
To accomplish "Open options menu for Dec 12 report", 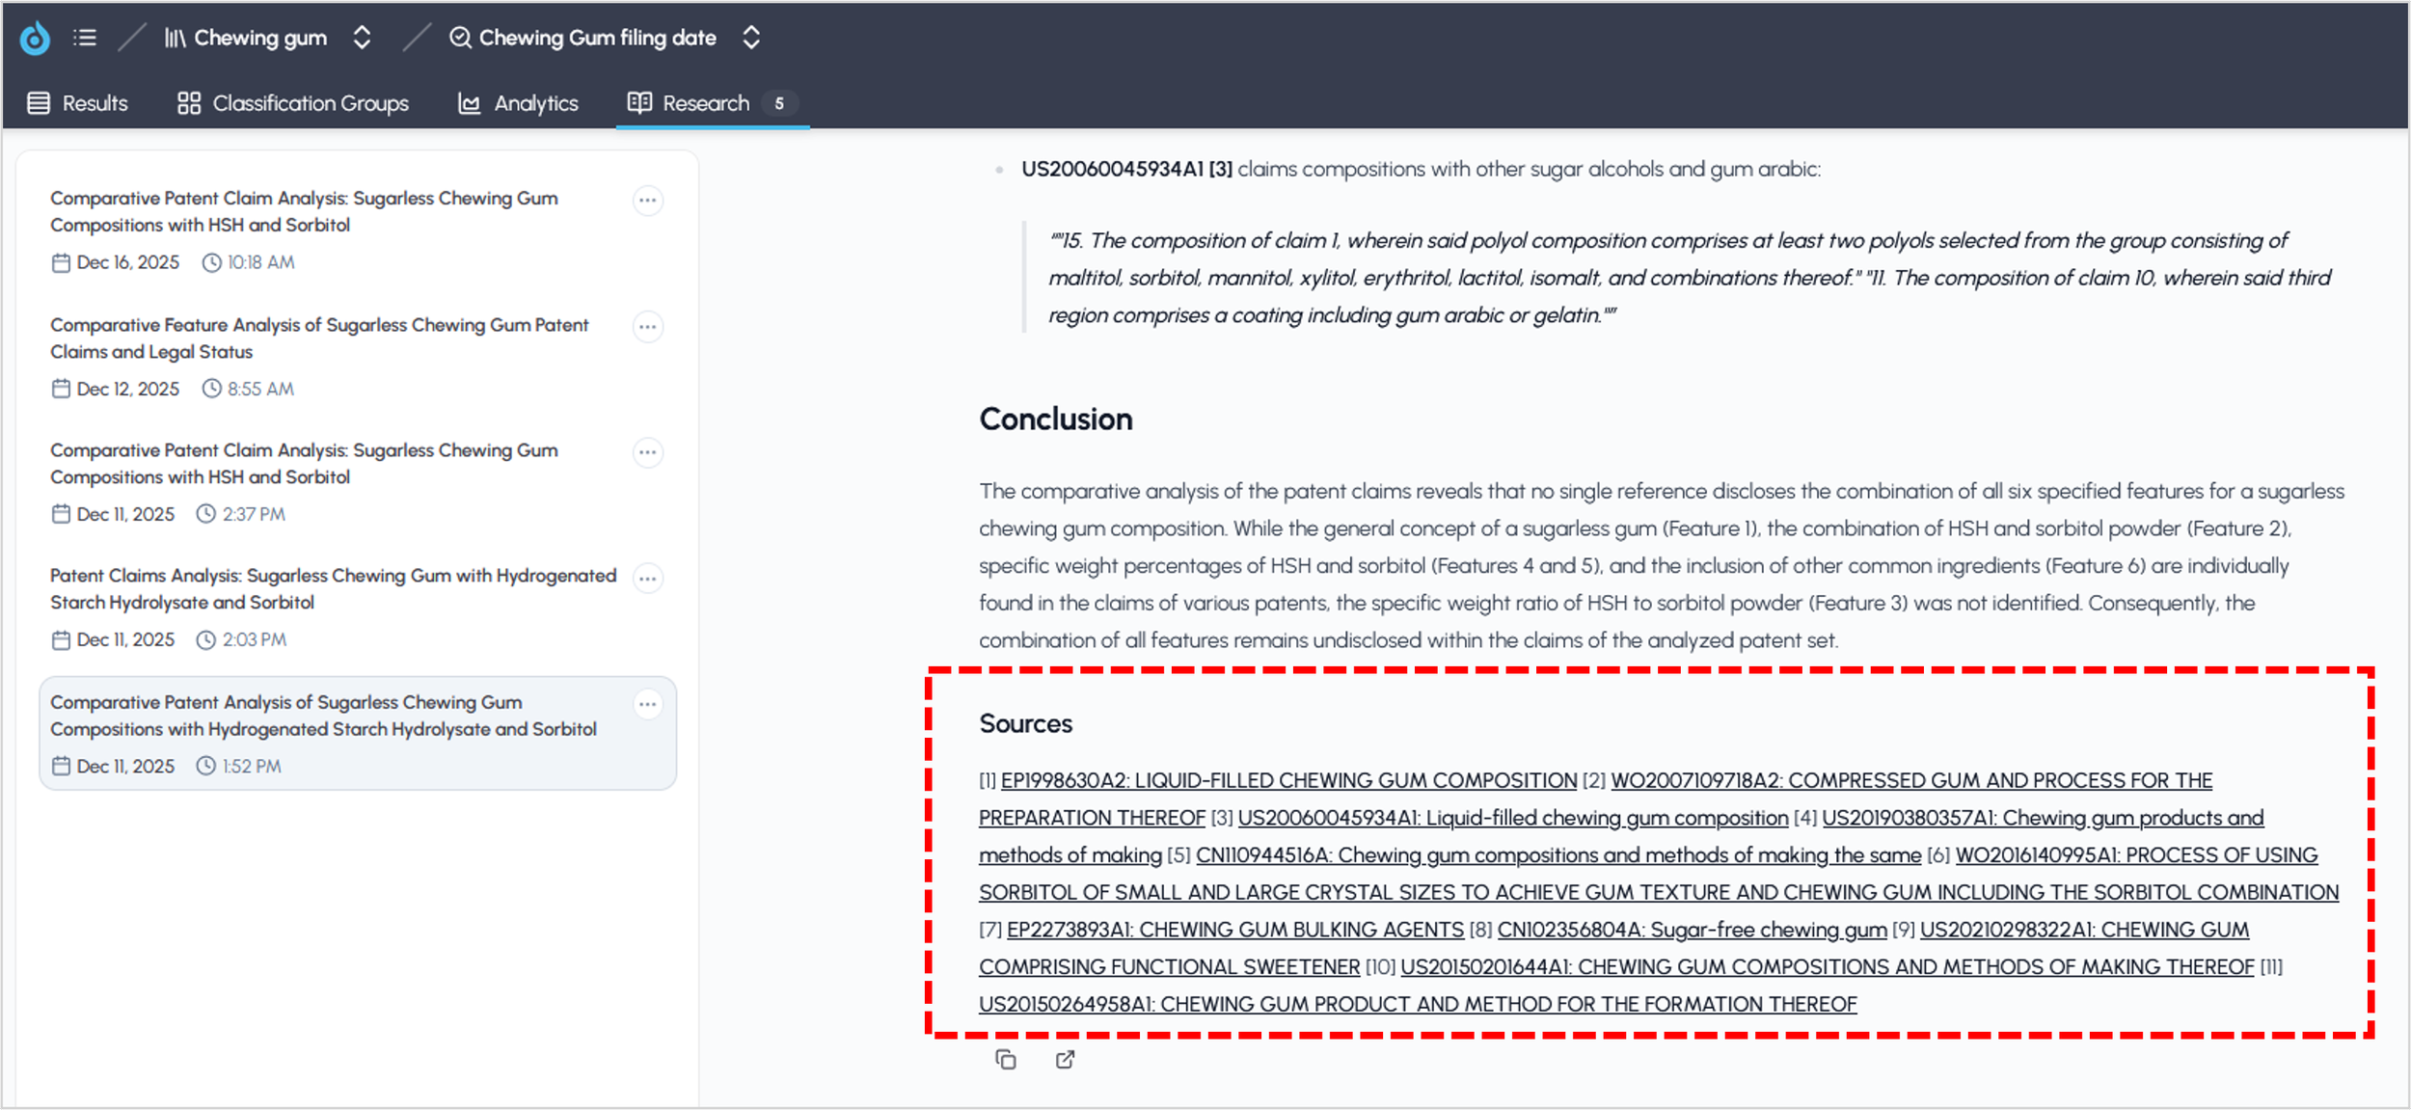I will 647,327.
